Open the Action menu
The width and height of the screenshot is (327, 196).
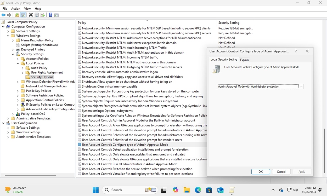[x=15, y=8]
